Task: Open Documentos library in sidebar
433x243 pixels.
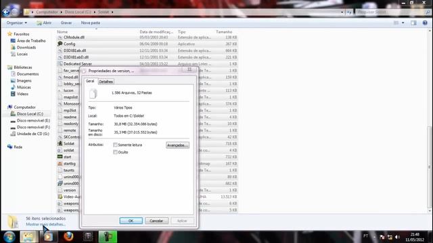Action: (28, 74)
